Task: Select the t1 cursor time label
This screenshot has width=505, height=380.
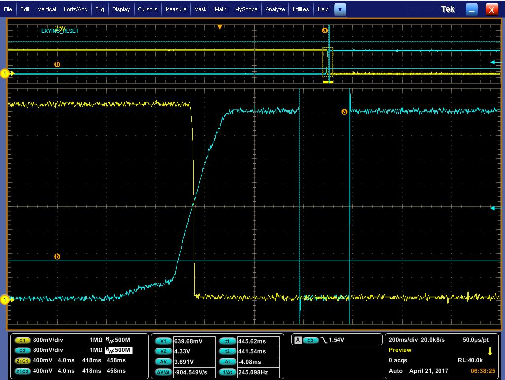Action: click(227, 341)
